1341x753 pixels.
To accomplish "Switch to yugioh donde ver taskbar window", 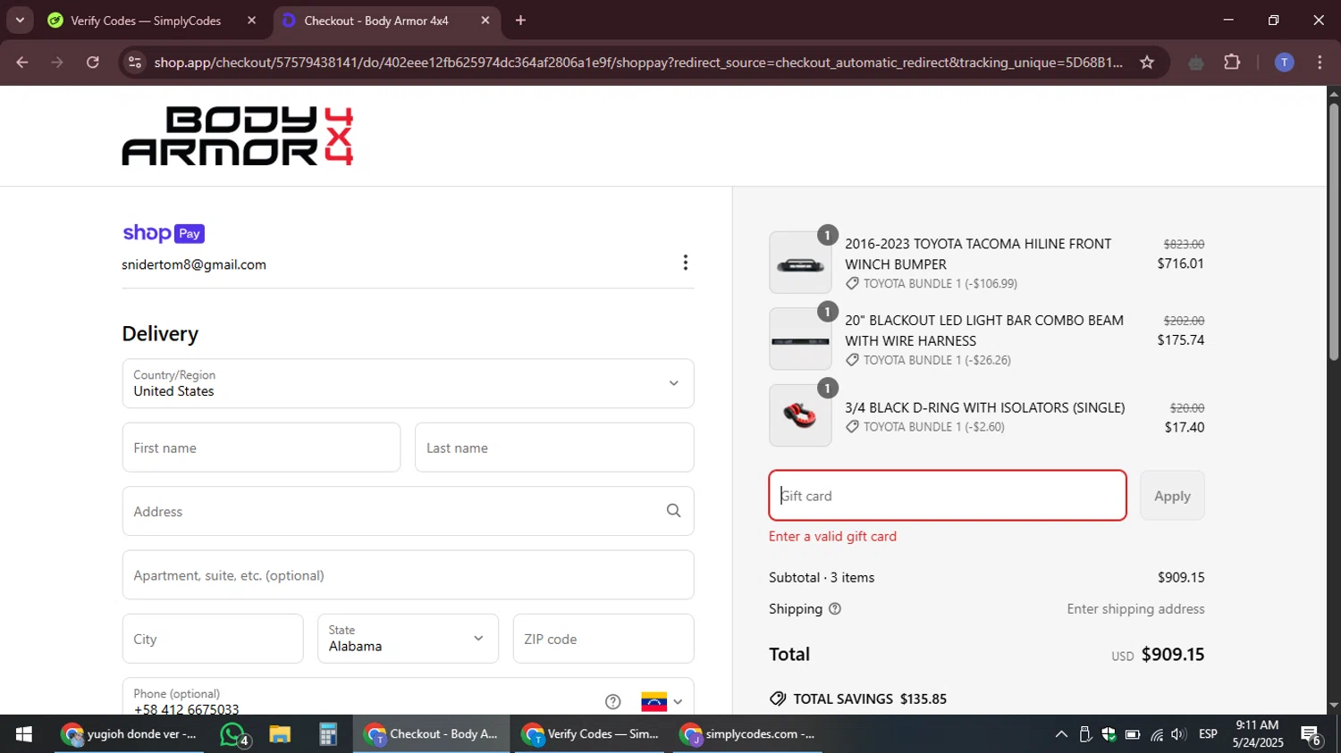I will click(130, 734).
